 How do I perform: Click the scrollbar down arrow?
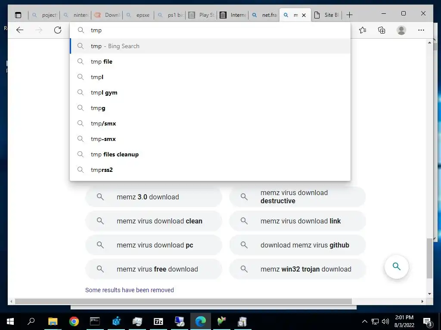[429, 294]
